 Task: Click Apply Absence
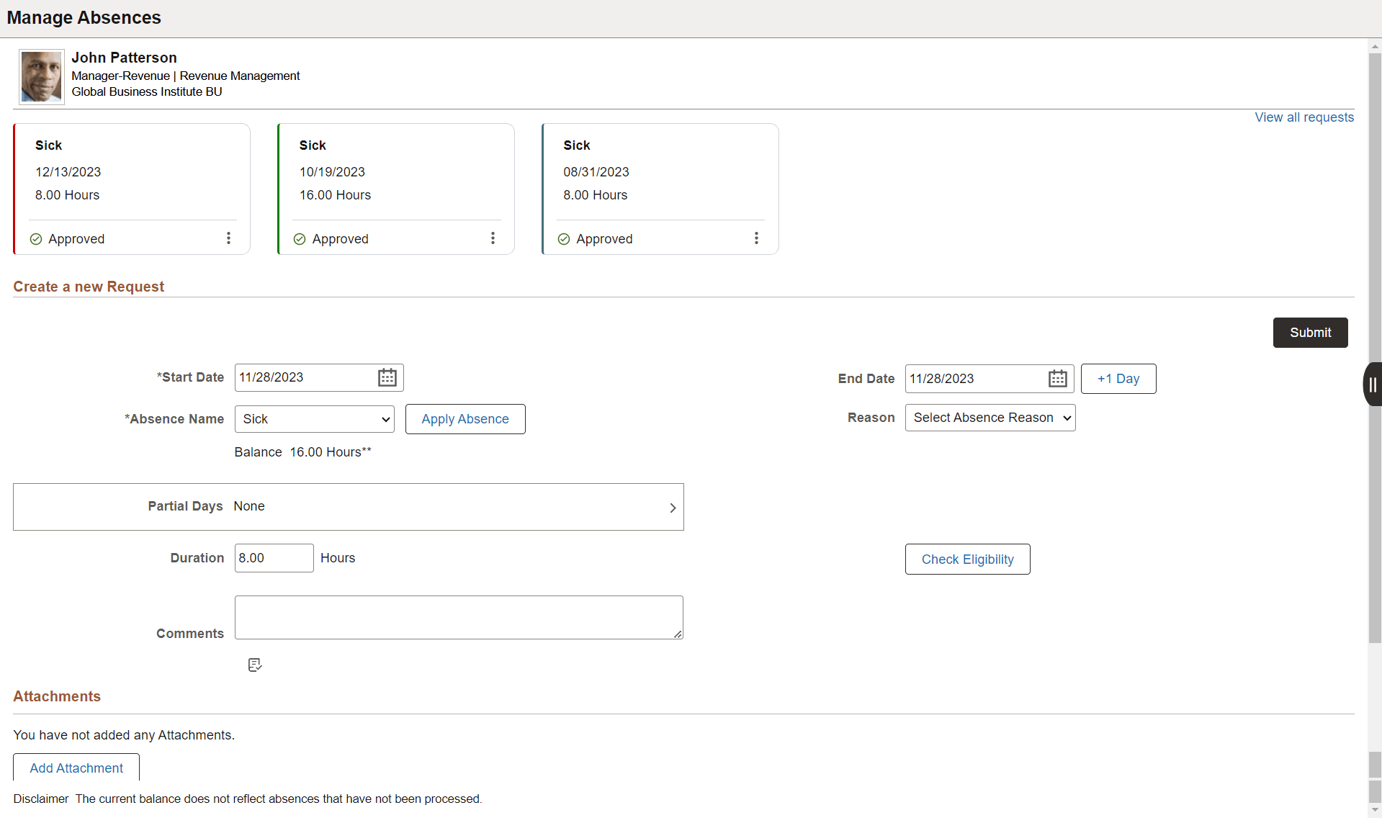pyautogui.click(x=465, y=418)
